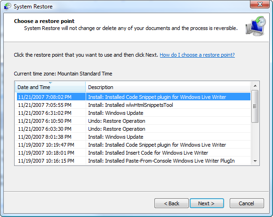Viewport: 273px width, 217px height.
Task: Go back with the Back button
Action: [171, 203]
